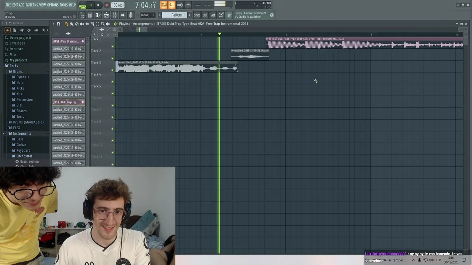Click the Alt modifier button
This screenshot has width=472, height=265.
(x=213, y=15)
